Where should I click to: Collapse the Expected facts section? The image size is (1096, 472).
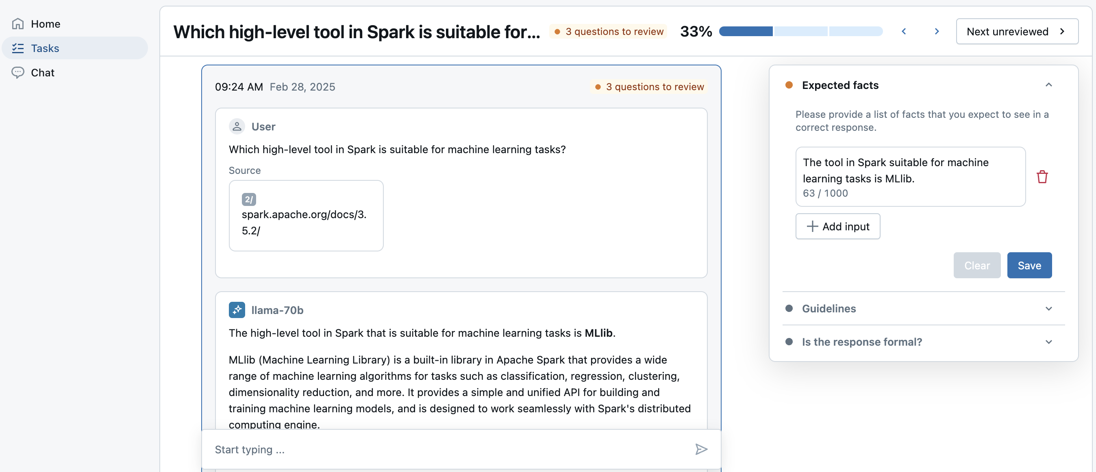(x=1048, y=85)
